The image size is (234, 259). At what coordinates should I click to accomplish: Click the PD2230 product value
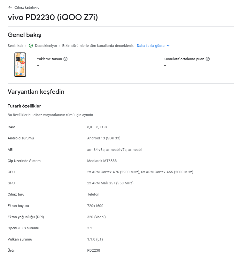tap(94, 250)
